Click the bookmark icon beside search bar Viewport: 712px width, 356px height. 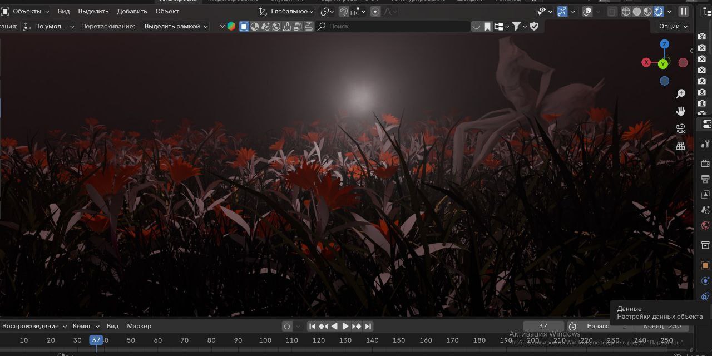click(x=488, y=26)
